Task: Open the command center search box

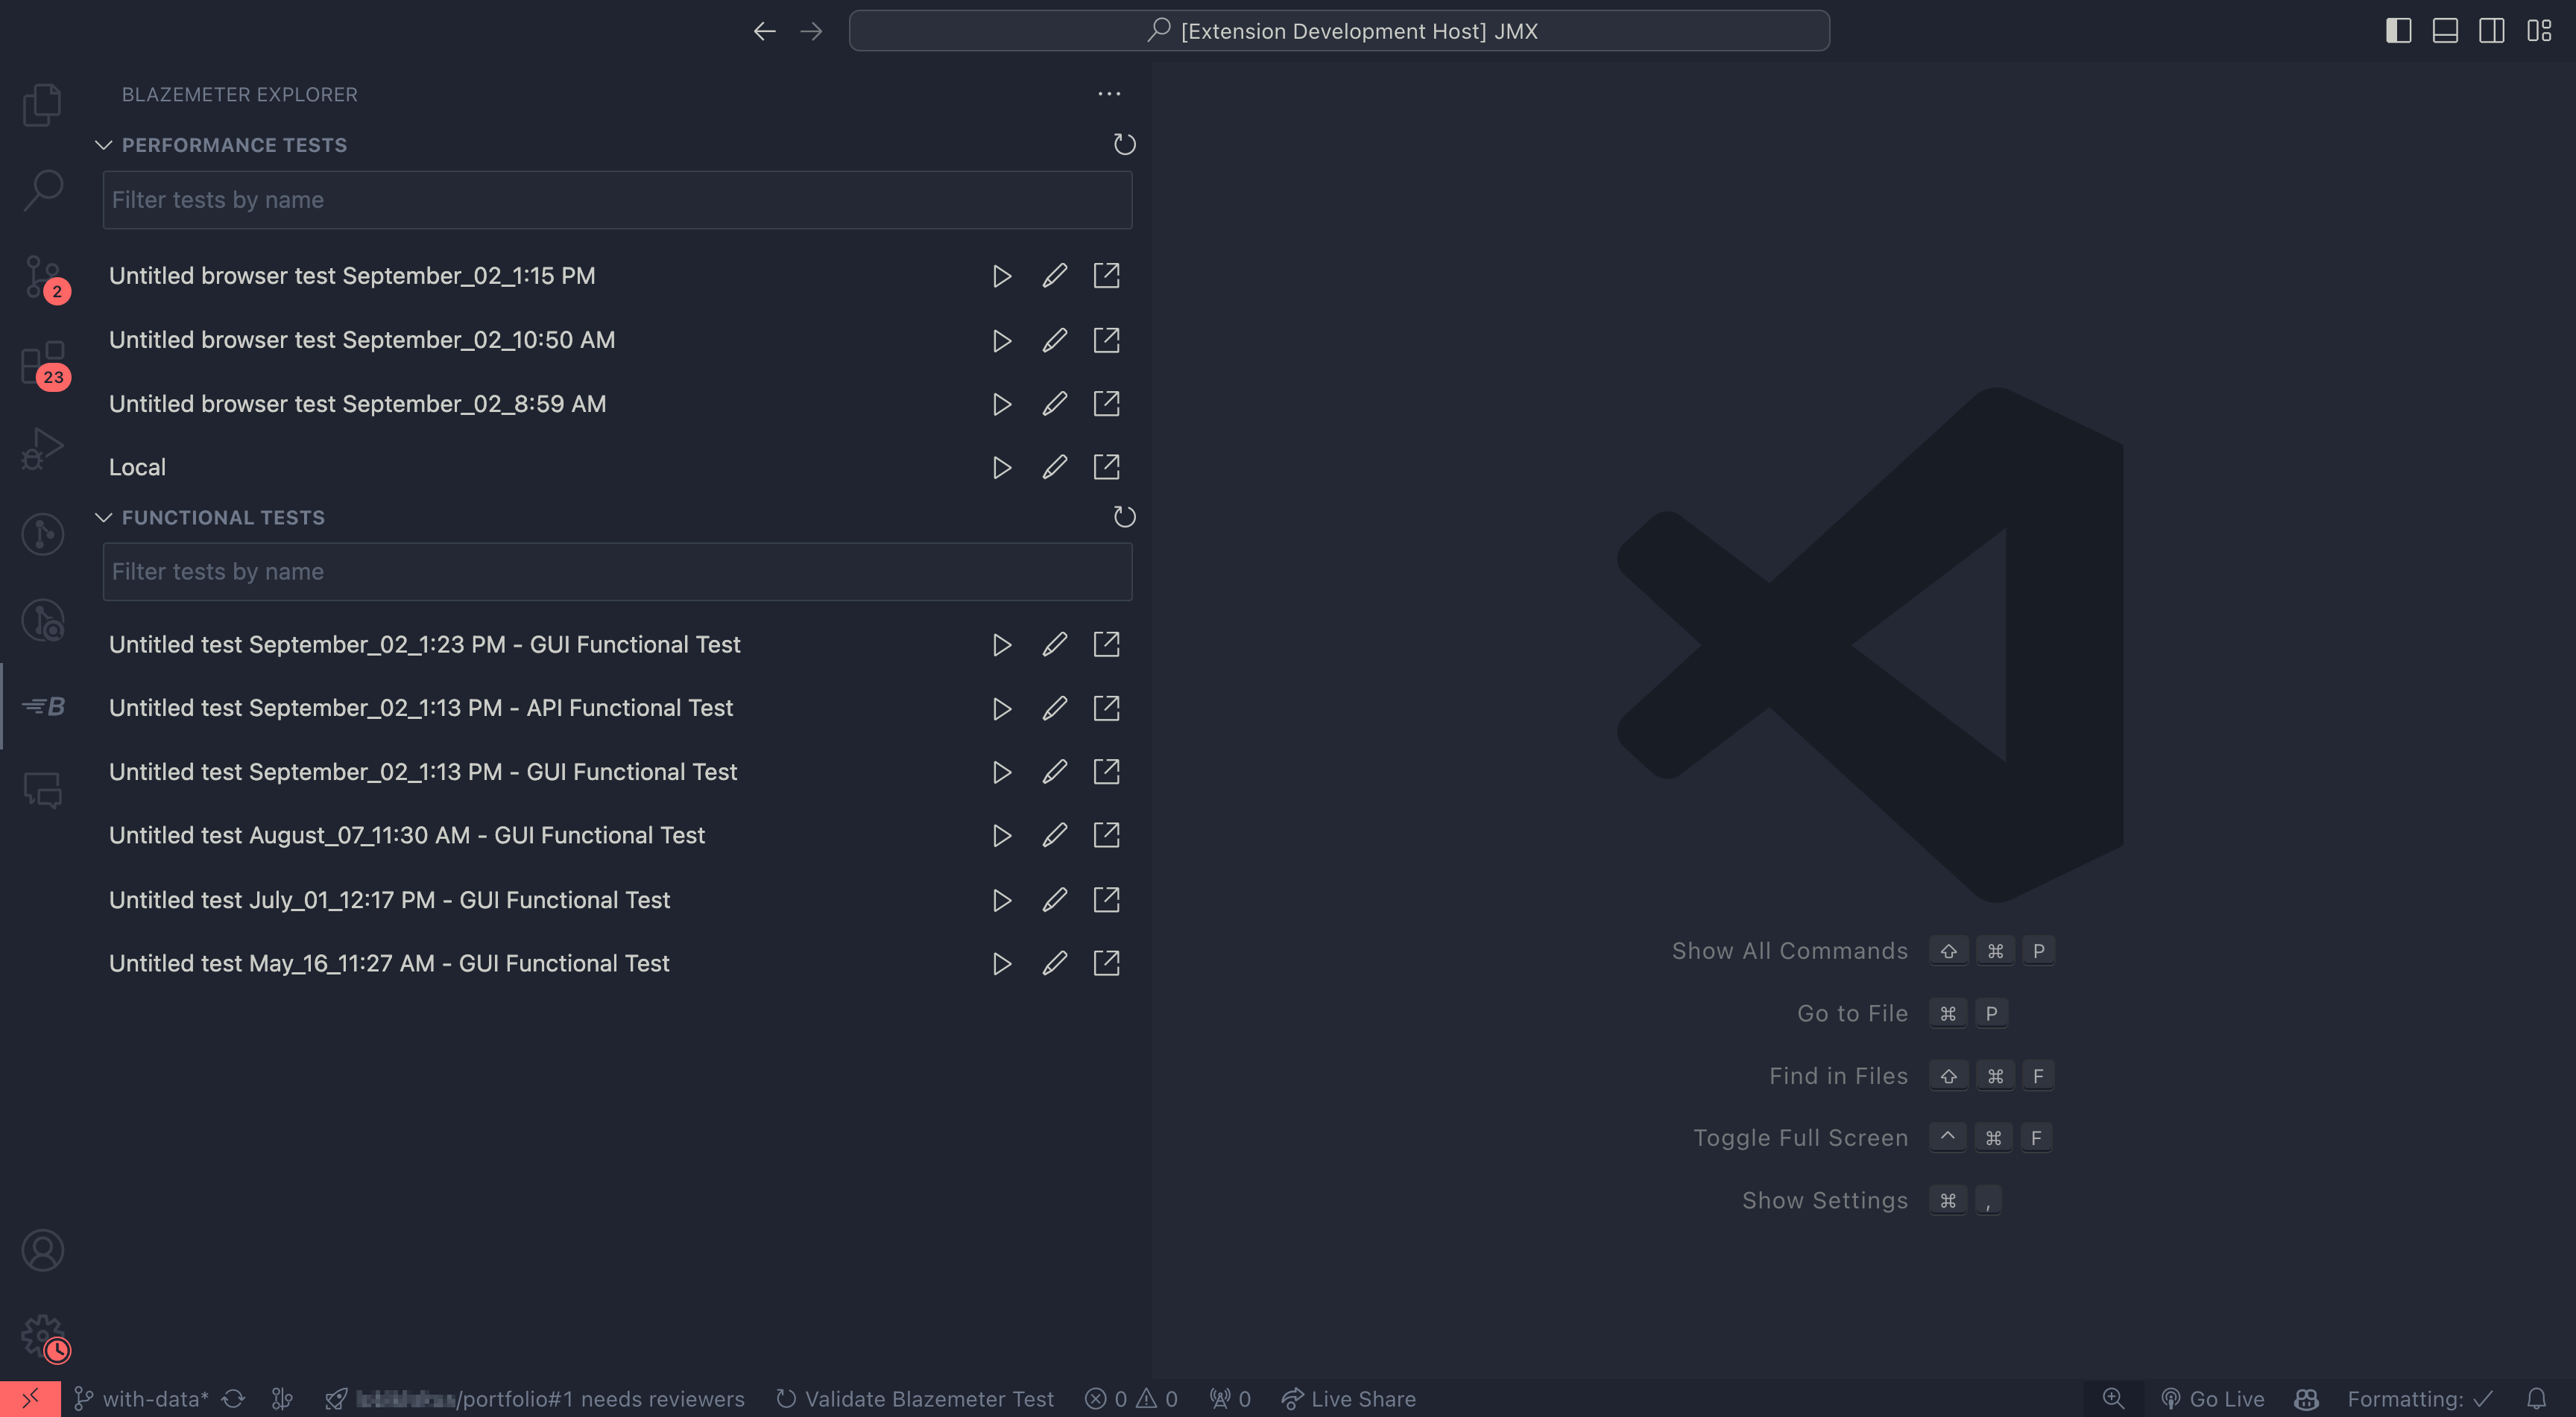Action: pyautogui.click(x=1339, y=31)
